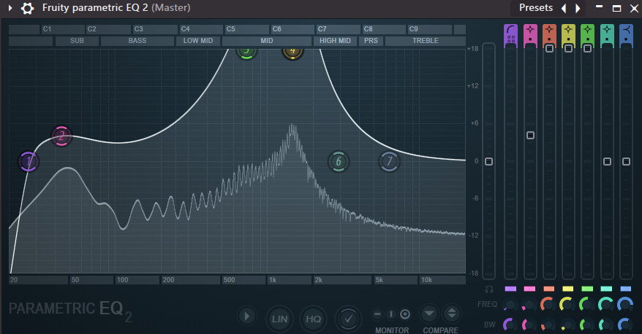Image resolution: width=642 pixels, height=334 pixels.
Task: Click the C7 note label
Action: click(x=322, y=29)
